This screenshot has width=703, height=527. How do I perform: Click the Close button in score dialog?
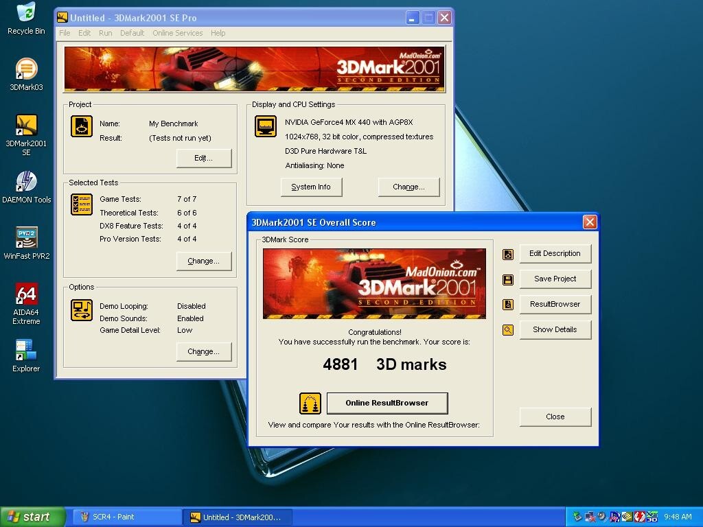555,417
